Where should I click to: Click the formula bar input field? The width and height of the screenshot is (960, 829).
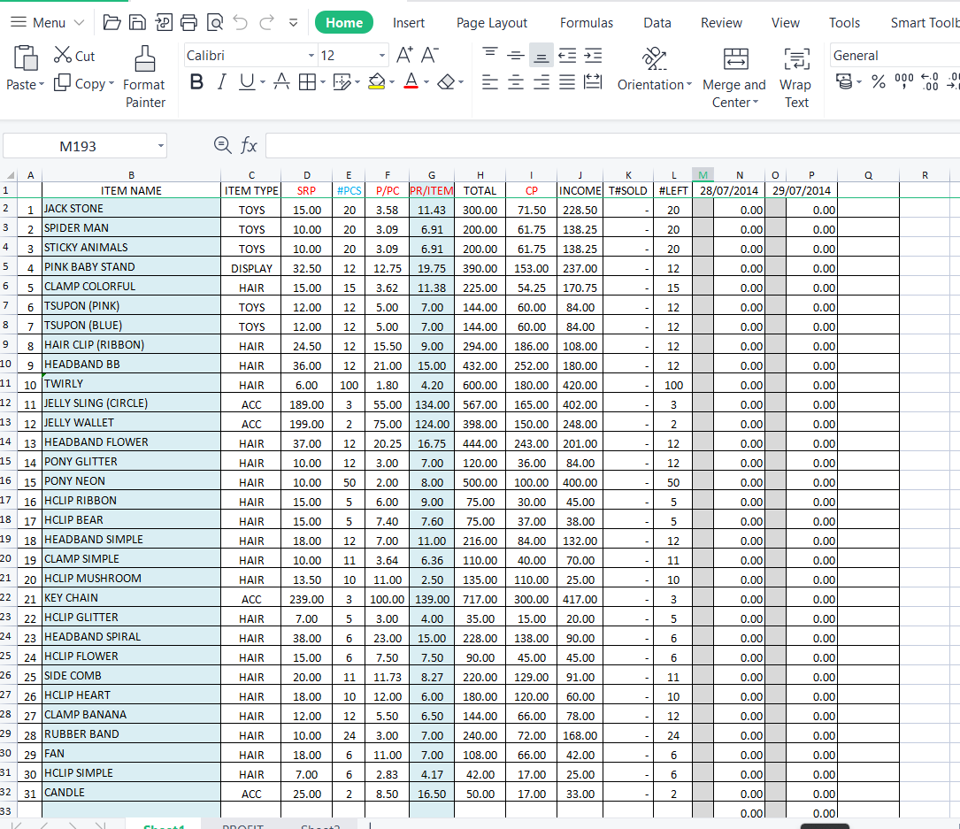pos(612,146)
